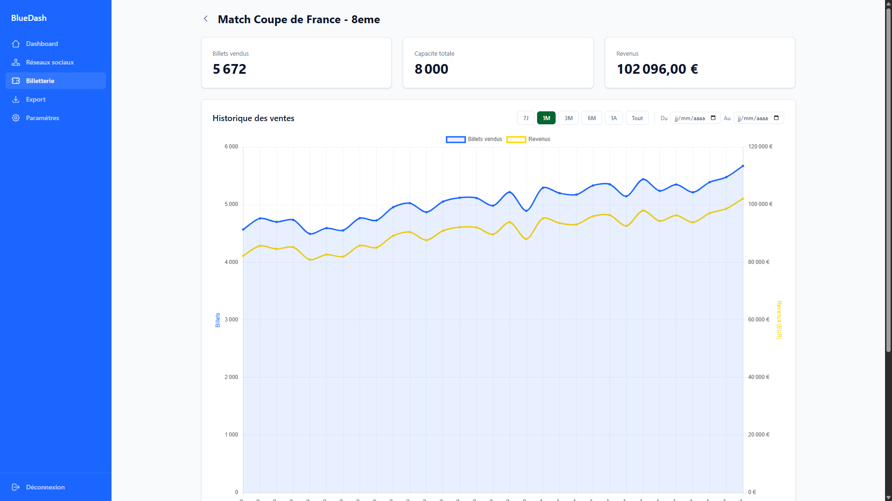
Task: Click the Historique des ventes heading
Action: (x=253, y=118)
